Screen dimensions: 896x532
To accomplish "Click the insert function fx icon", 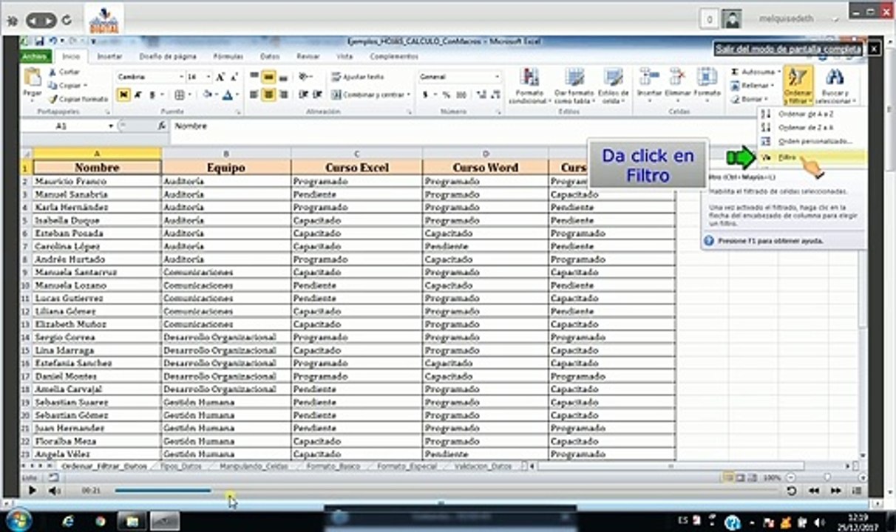I will 161,126.
